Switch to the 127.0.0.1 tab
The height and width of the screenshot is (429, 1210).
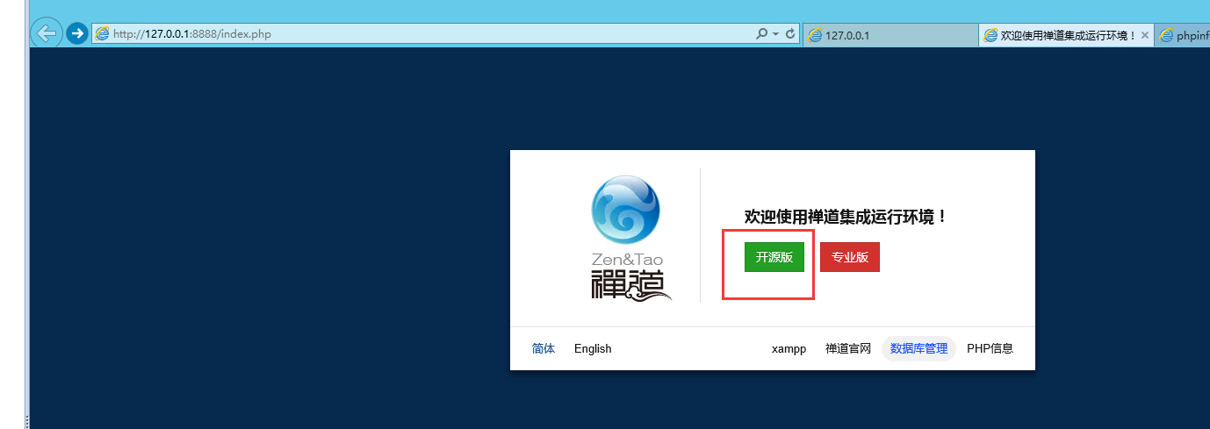[890, 35]
